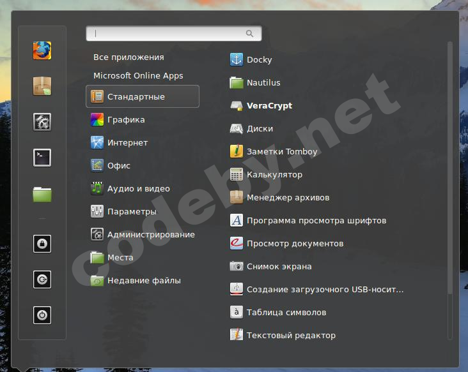Open the green Files folder in sidebar
The height and width of the screenshot is (372, 468).
[42, 195]
